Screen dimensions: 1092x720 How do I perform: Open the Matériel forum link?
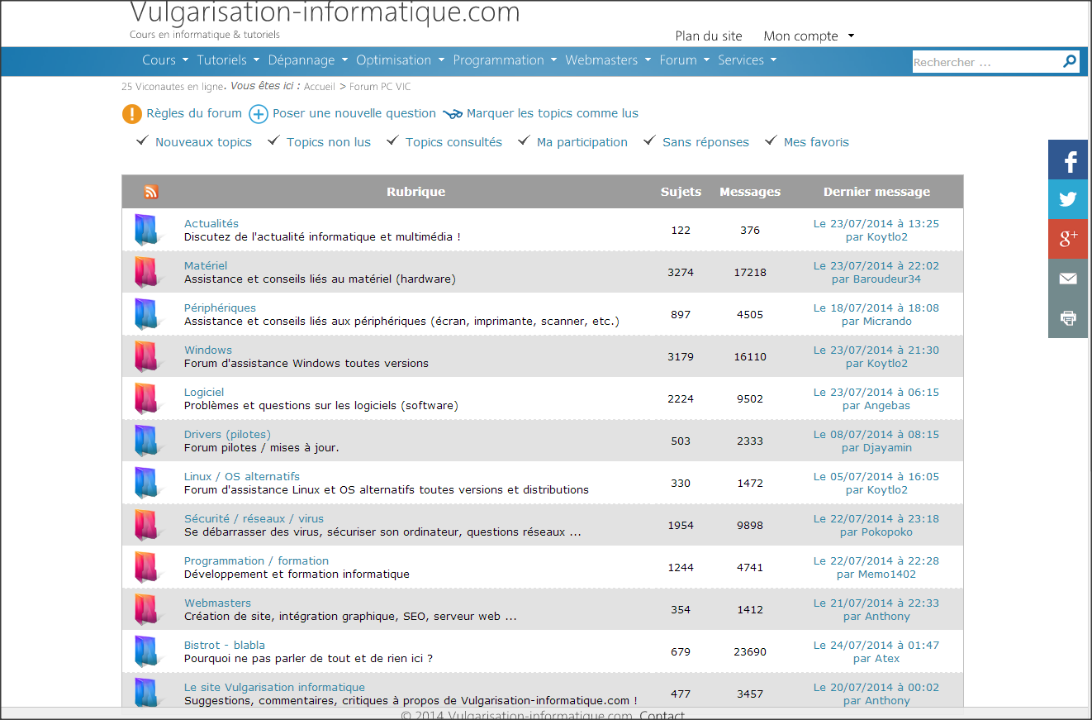[x=206, y=266]
